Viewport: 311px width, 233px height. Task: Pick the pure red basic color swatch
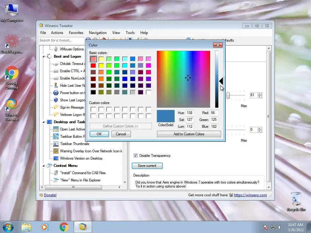click(93, 66)
